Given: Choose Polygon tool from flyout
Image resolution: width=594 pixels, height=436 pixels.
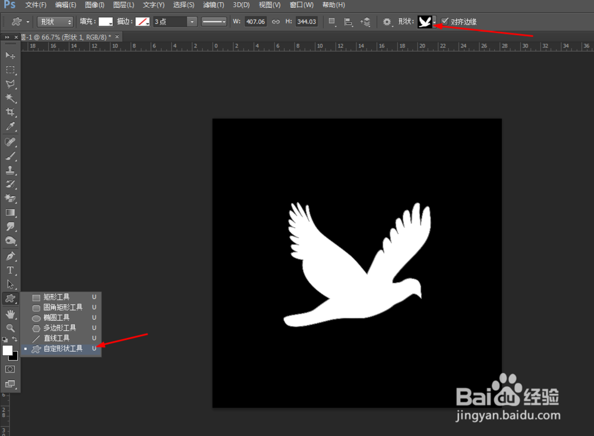Looking at the screenshot, I should [x=61, y=328].
